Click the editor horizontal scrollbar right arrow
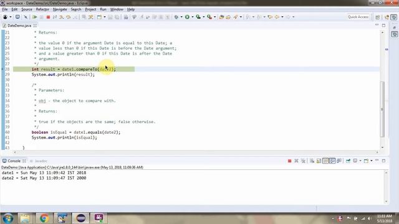 (377, 152)
